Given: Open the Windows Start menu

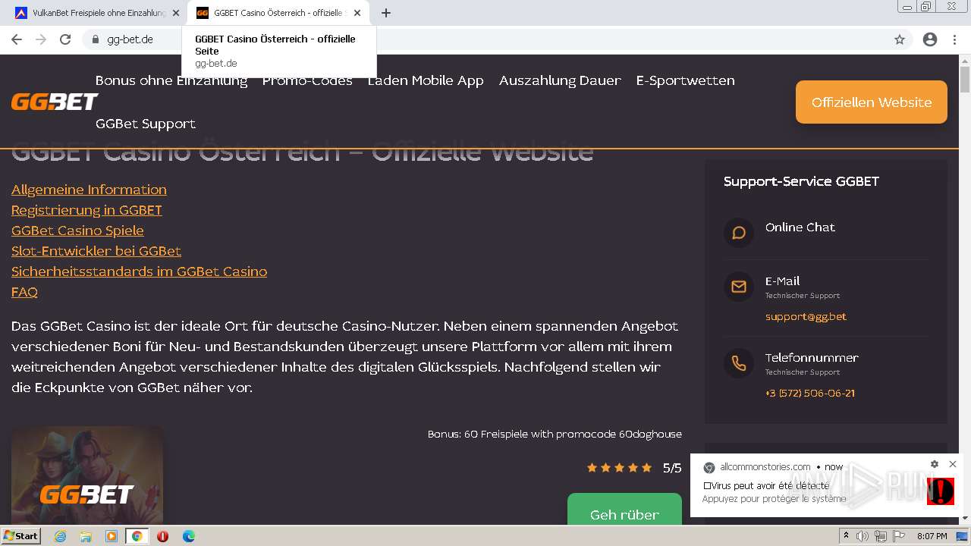Looking at the screenshot, I should (x=20, y=536).
